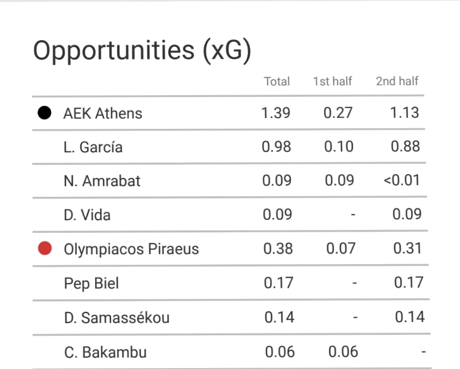Click C. Bakambu's 1st half value 0.06
Image resolution: width=460 pixels, height=369 pixels.
343,352
